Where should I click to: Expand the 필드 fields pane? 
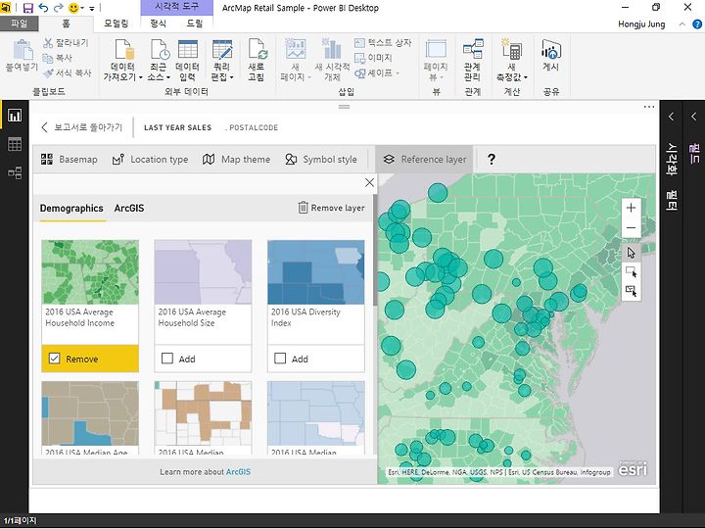point(694,117)
